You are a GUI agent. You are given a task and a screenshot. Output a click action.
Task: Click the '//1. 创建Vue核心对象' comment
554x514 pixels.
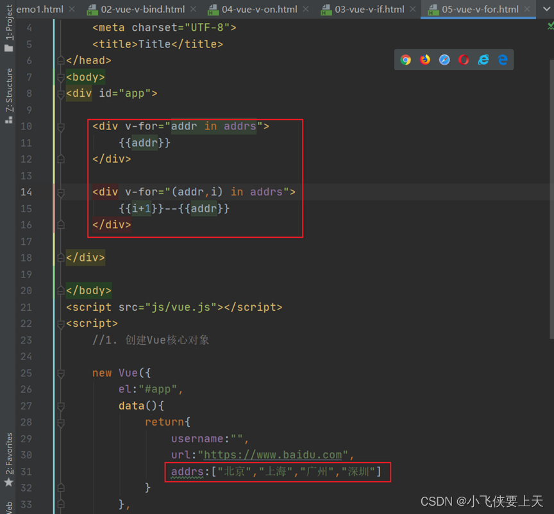pos(151,340)
